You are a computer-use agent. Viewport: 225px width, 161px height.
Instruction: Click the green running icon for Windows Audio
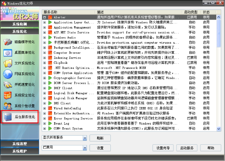click(50, 37)
